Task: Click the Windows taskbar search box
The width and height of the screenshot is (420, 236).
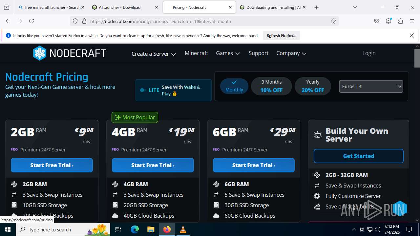Action: (x=63, y=229)
